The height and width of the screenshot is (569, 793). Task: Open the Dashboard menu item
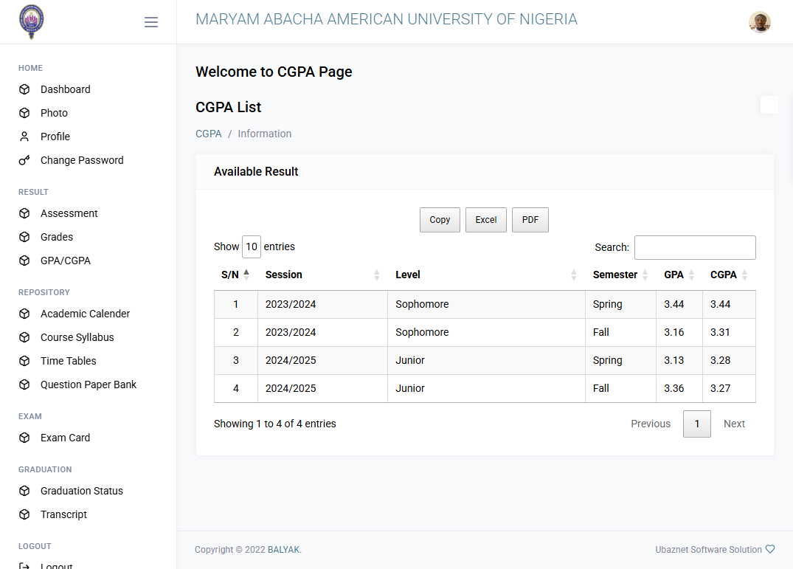click(65, 89)
